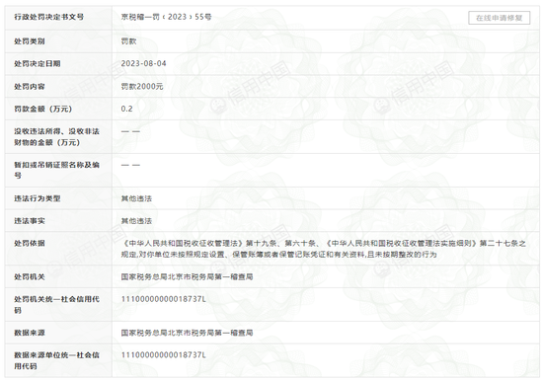Viewport: 543px width, 381px height.
Task: Click the 数据来源 label
Action: (x=30, y=333)
